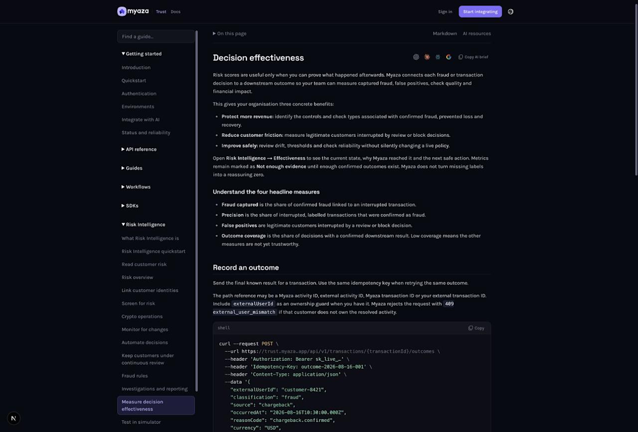This screenshot has width=638, height=432.
Task: Open the Environments page
Action: pyautogui.click(x=138, y=107)
